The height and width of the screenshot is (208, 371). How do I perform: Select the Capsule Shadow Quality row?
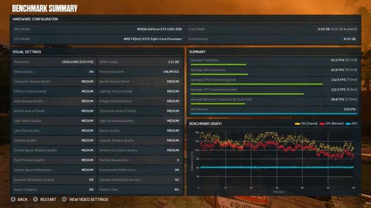click(x=140, y=140)
